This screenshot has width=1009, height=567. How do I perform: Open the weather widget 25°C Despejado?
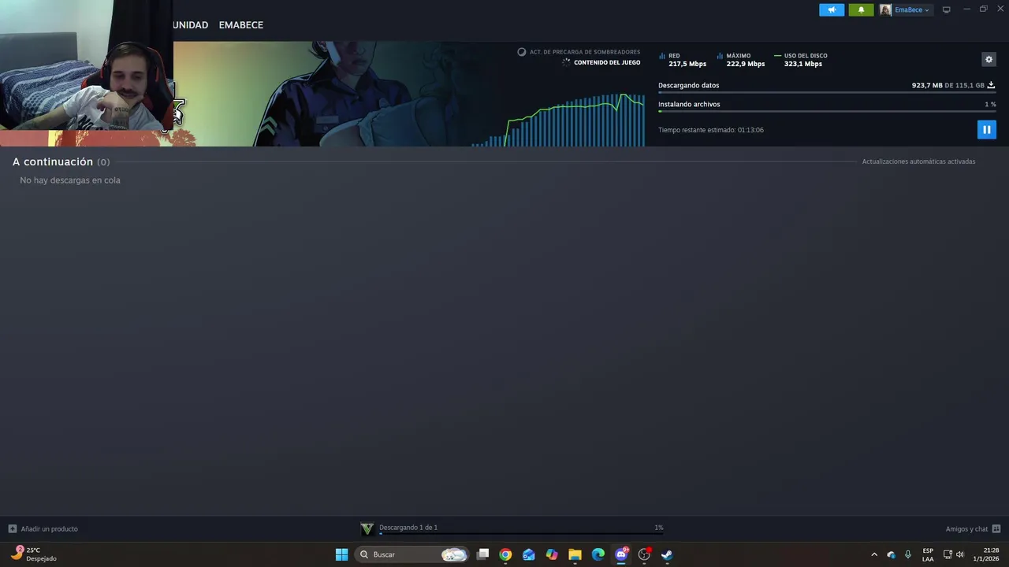tap(33, 554)
